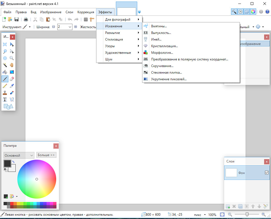Click the Больше >> button in the palette
Image resolution: width=271 pixels, height=219 pixels.
pos(46,155)
